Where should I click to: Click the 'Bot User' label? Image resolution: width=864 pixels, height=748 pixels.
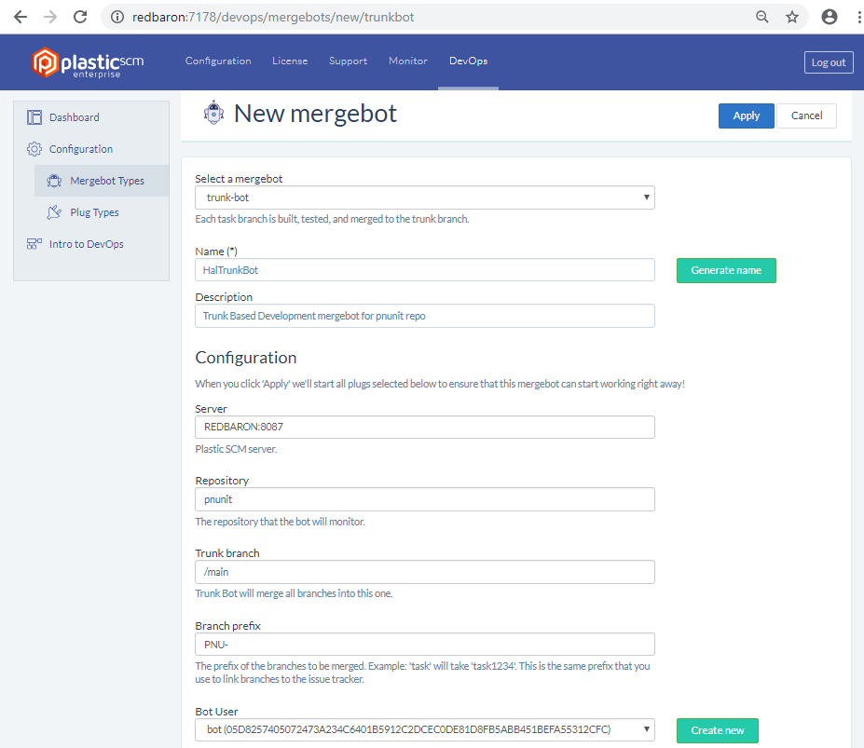click(216, 712)
